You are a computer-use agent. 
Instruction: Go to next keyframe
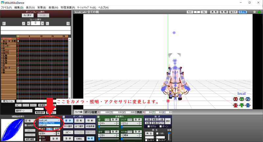(x=47, y=23)
